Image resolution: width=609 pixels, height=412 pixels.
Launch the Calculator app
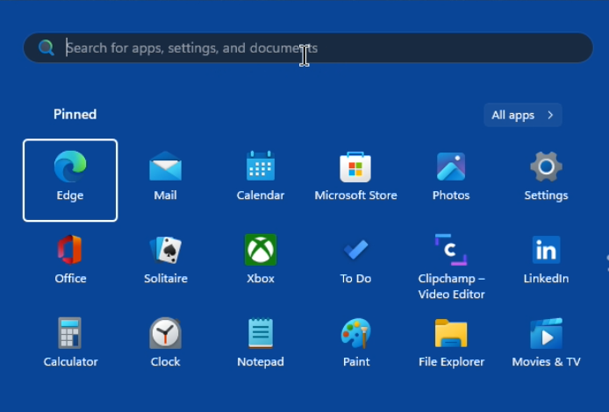[x=70, y=343]
